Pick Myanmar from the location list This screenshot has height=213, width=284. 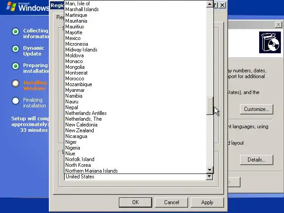click(x=135, y=90)
